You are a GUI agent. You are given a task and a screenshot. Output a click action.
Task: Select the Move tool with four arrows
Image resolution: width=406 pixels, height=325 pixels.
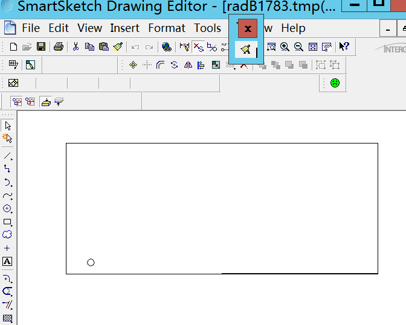(x=133, y=65)
